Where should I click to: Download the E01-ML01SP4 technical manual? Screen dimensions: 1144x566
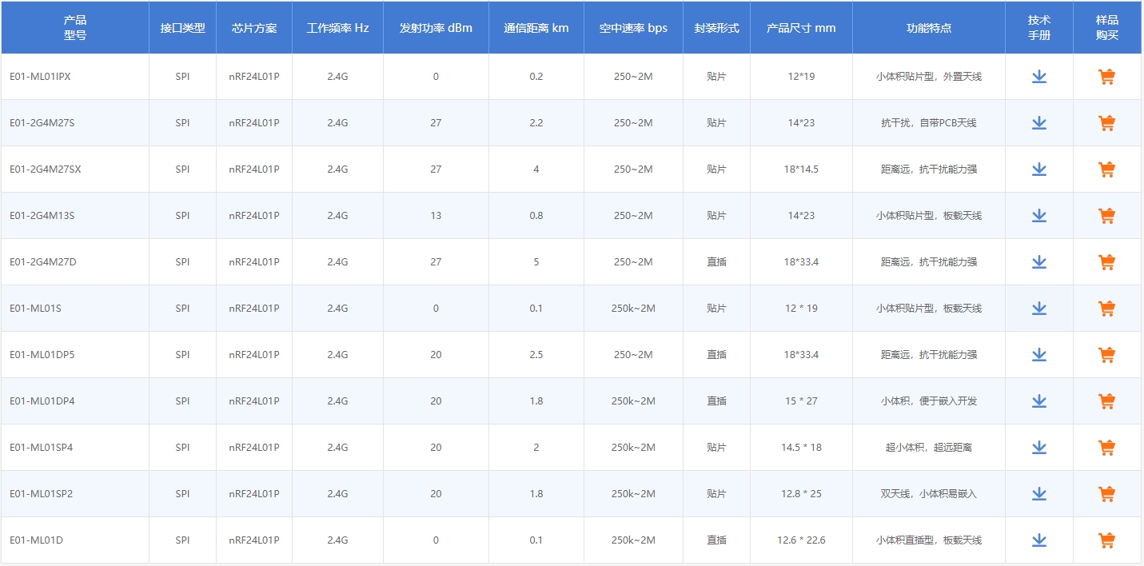(1038, 447)
